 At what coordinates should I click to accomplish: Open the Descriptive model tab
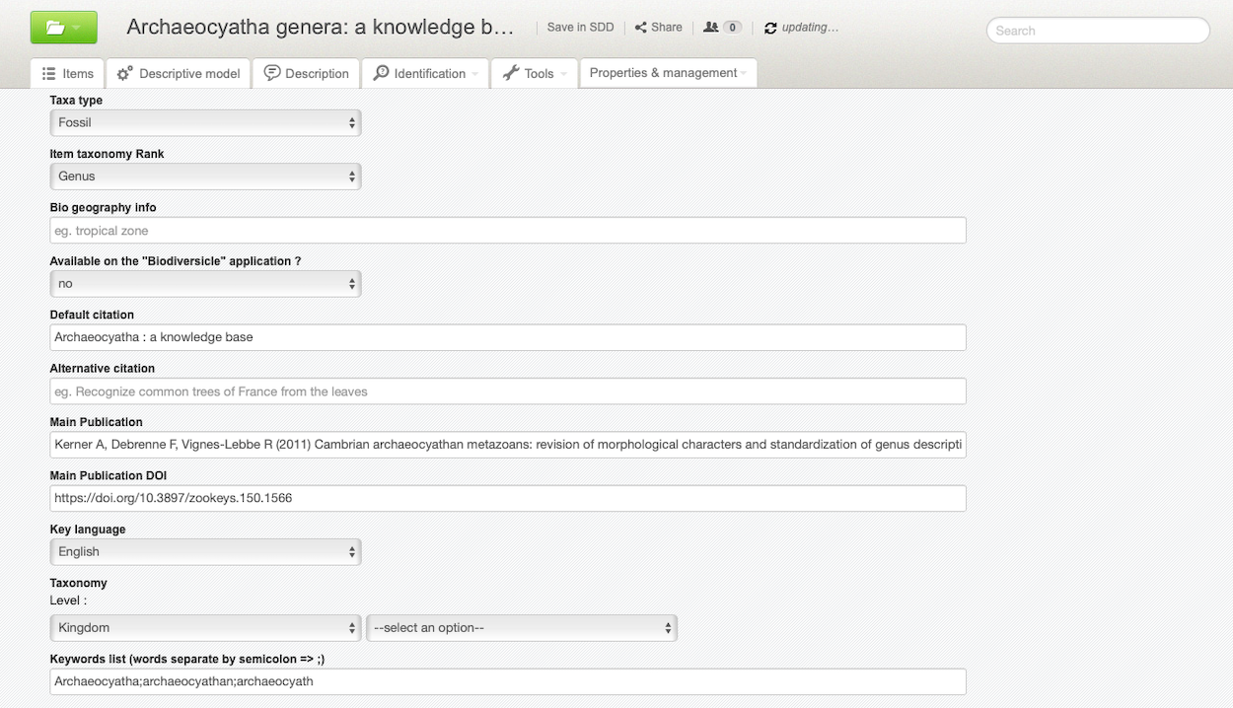click(179, 73)
